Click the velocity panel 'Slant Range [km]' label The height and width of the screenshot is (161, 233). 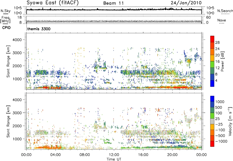coord(8,121)
